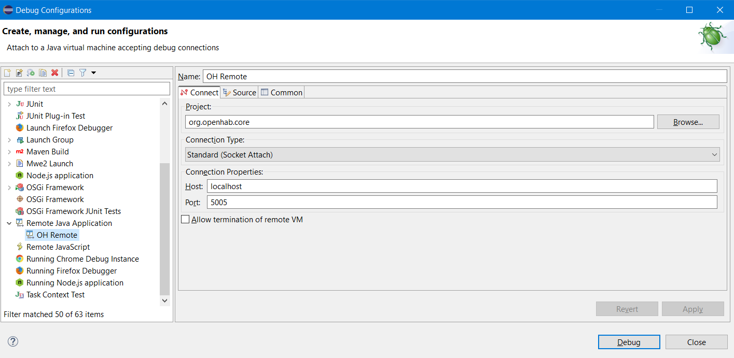Click the Export launch configuration icon
This screenshot has width=734, height=358.
[x=31, y=73]
